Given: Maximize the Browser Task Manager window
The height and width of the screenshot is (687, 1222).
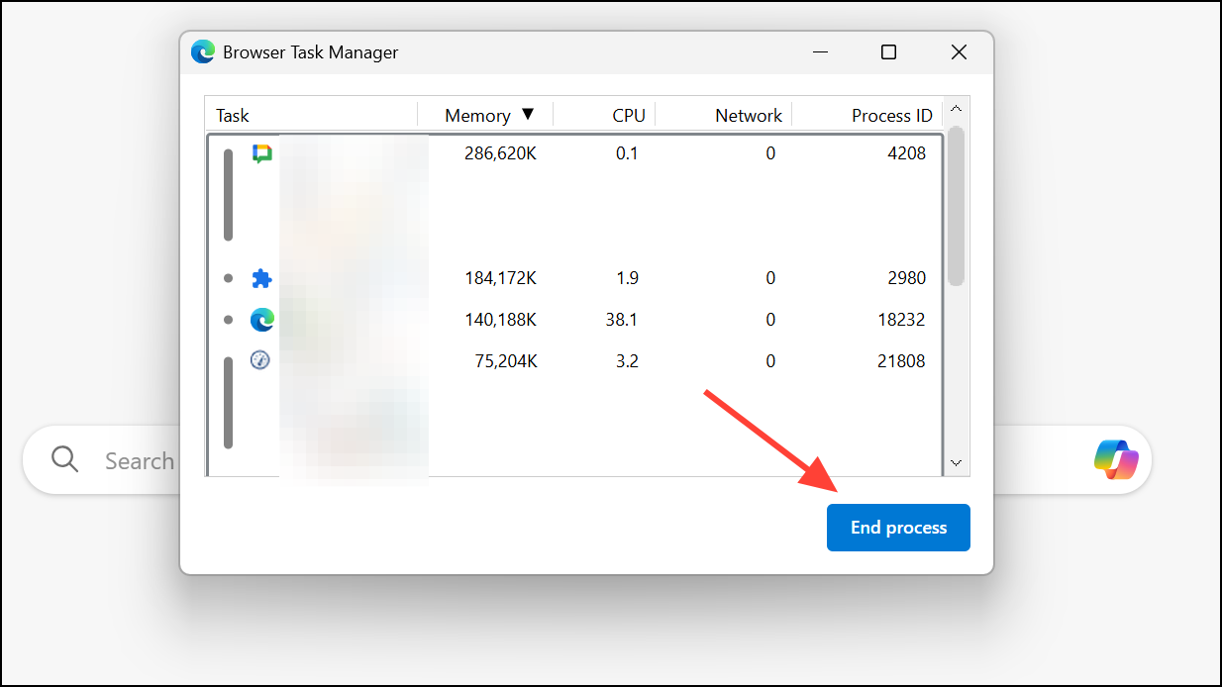Looking at the screenshot, I should point(888,52).
